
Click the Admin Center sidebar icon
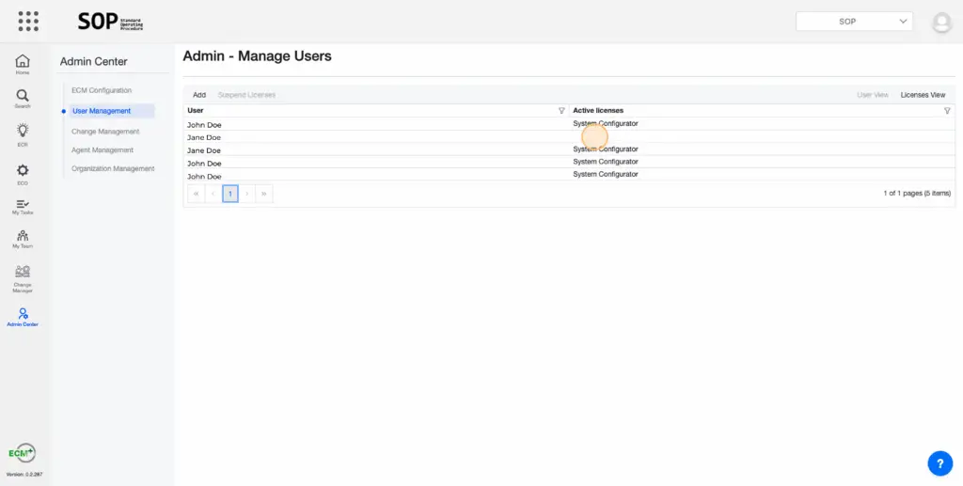coord(23,317)
